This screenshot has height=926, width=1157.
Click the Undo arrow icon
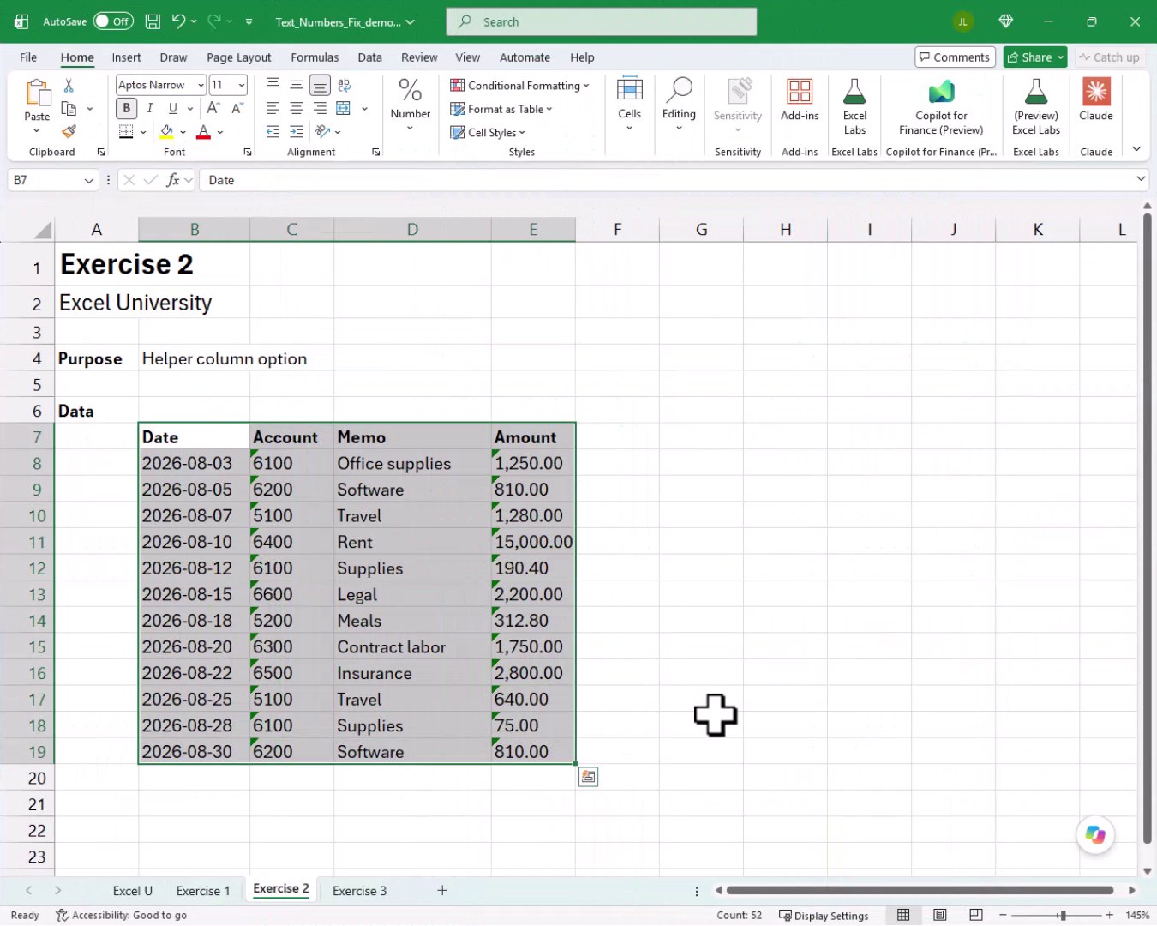click(178, 21)
